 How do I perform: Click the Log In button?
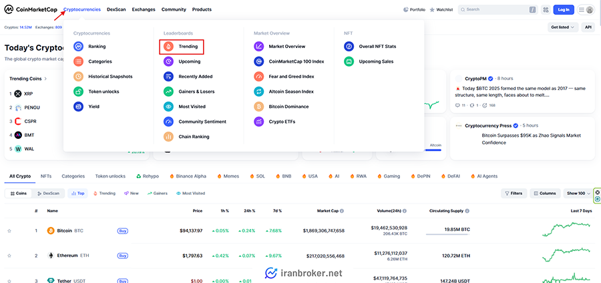pos(564,9)
